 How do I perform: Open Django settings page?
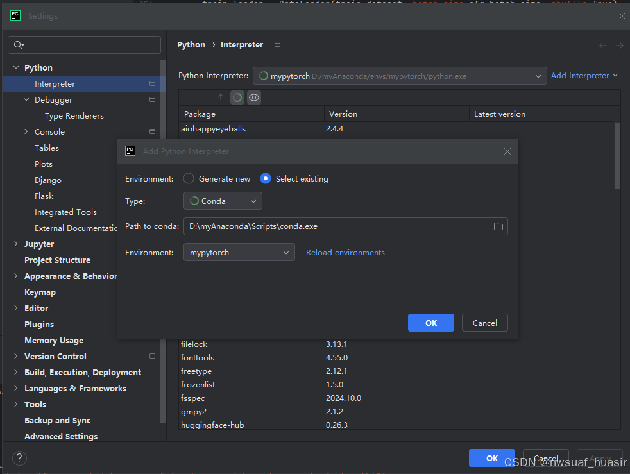pyautogui.click(x=48, y=180)
